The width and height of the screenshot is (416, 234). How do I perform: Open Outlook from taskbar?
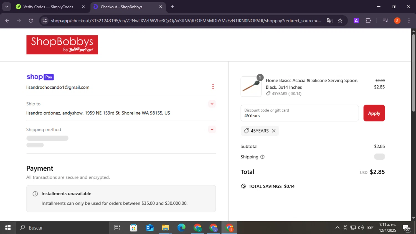coord(149,228)
